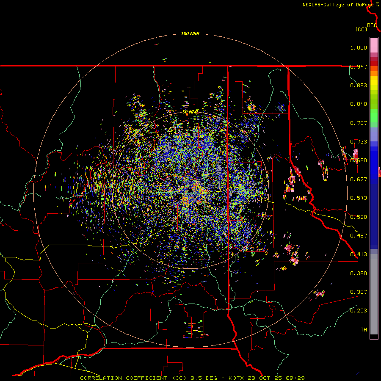The image size is (381, 381).
Task: Click the 0.467 value on the color scale
Action: (359, 236)
